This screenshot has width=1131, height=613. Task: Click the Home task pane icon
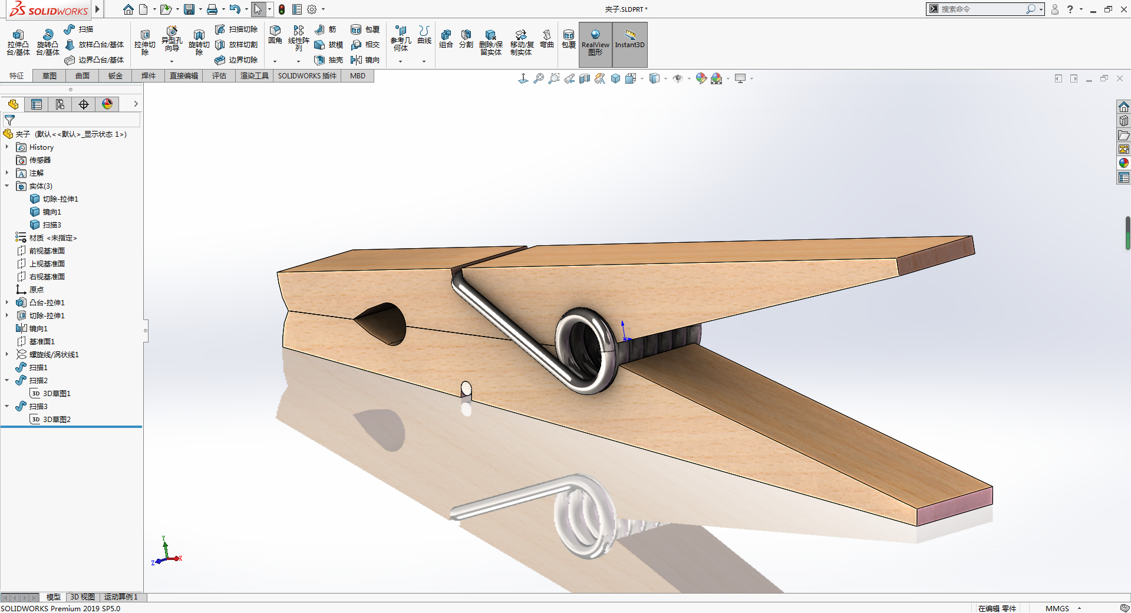pos(1124,107)
